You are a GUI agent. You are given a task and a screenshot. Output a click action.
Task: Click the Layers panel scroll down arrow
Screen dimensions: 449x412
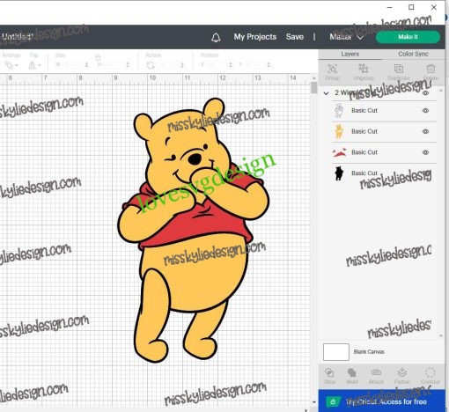coord(441,335)
